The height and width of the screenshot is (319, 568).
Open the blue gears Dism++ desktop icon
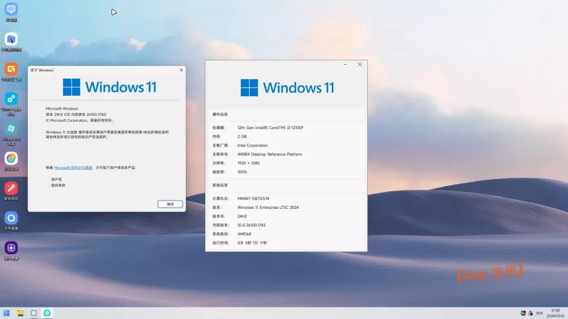click(11, 99)
